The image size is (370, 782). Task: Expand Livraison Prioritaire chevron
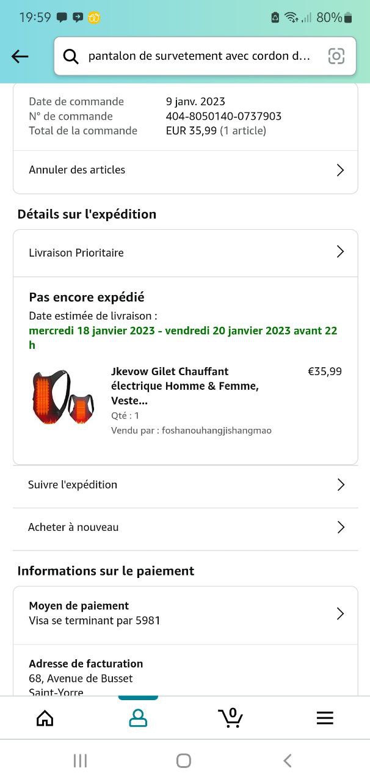pos(341,252)
